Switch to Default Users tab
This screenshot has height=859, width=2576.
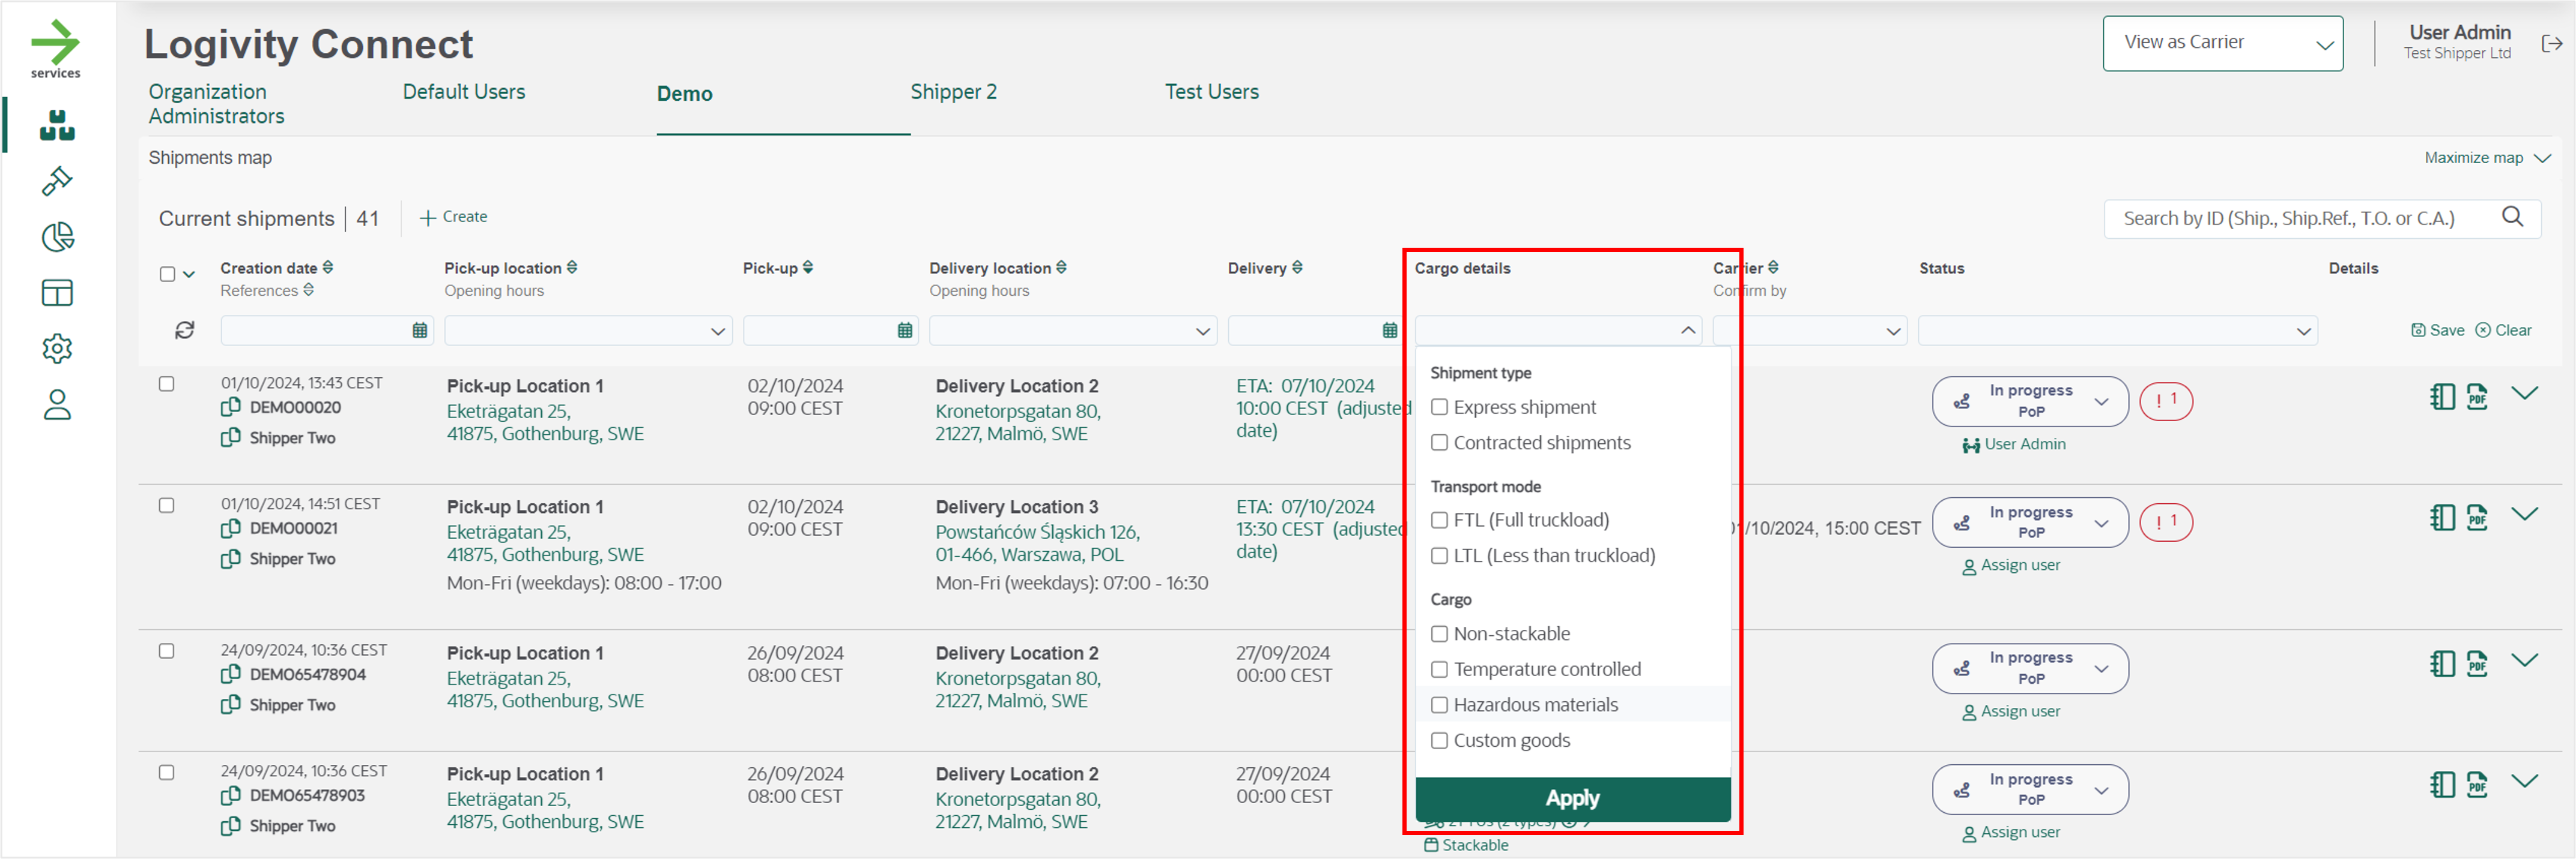464,92
